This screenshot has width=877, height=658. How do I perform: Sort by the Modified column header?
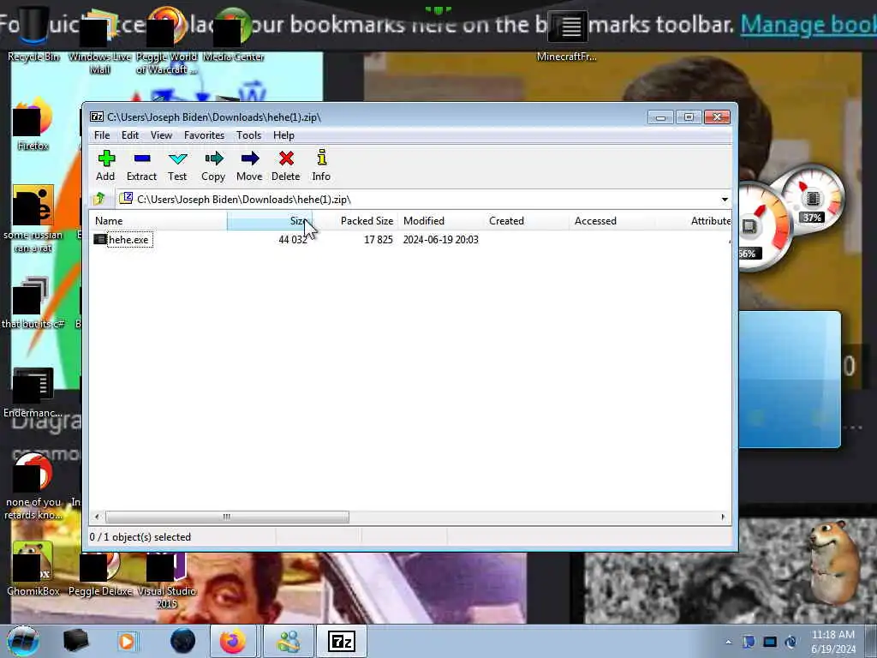tap(441, 221)
